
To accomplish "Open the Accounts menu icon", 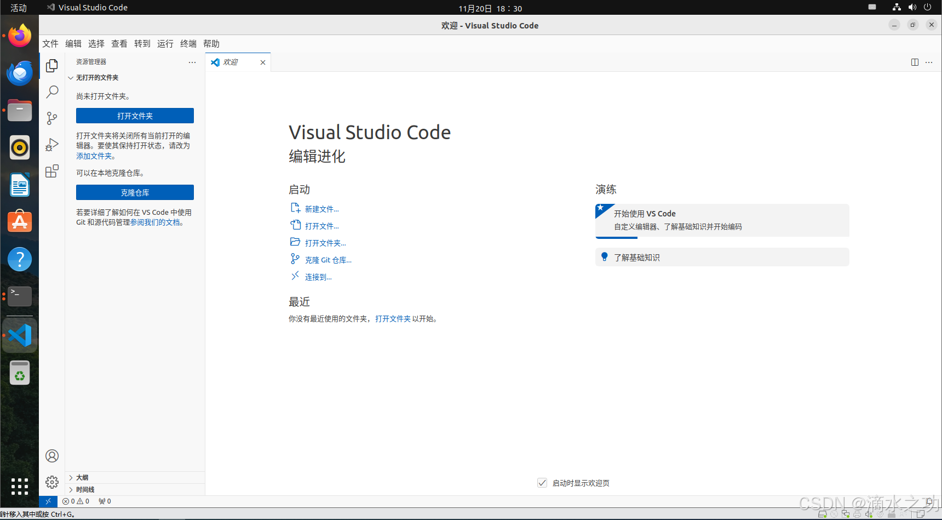I will pyautogui.click(x=52, y=456).
